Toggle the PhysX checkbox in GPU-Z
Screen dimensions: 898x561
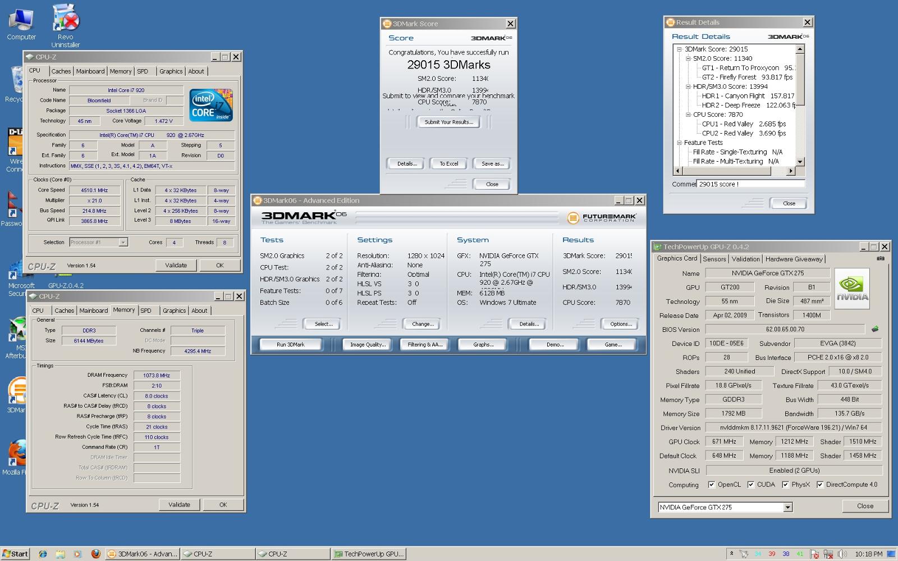coord(785,485)
